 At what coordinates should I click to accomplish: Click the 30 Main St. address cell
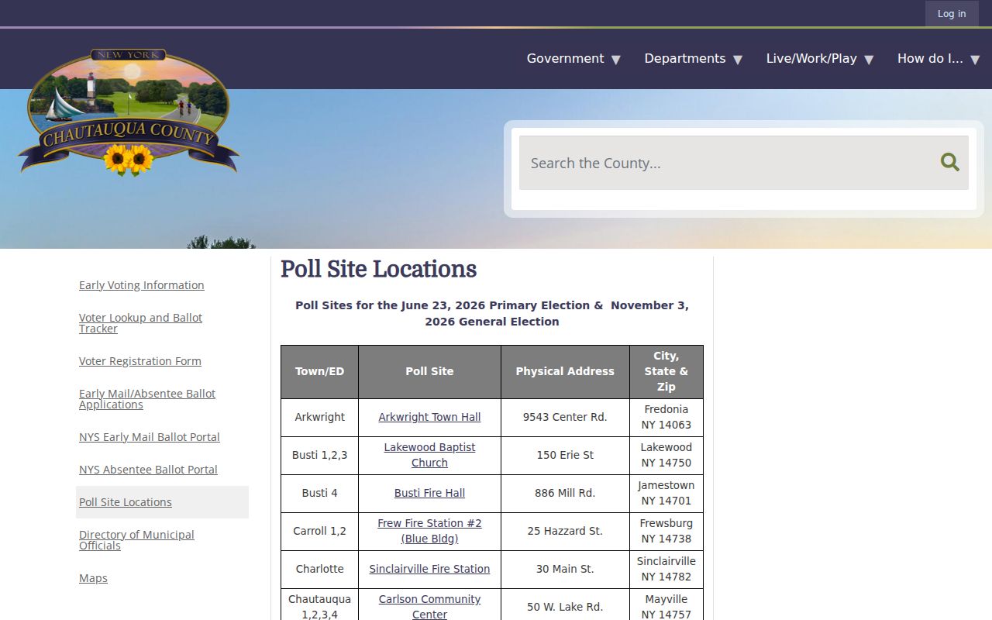(565, 569)
